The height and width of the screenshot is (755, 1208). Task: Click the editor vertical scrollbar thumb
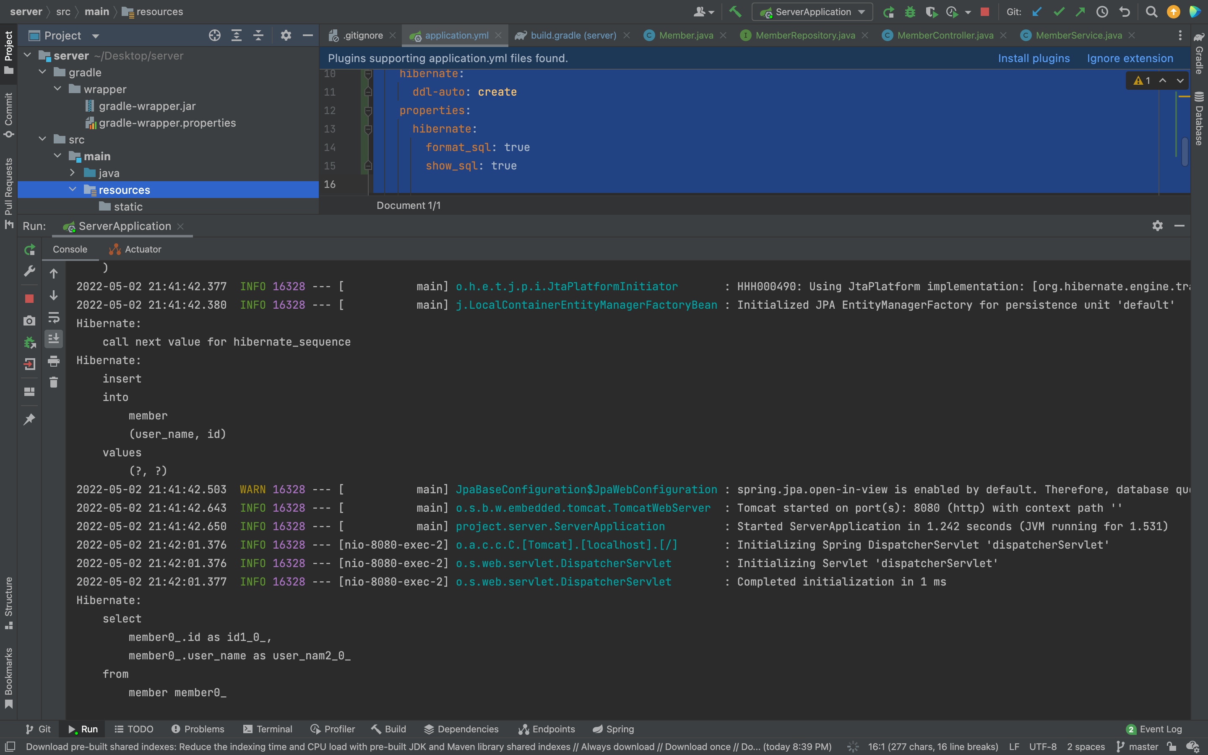click(1185, 151)
